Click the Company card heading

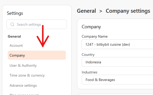tap(91, 27)
